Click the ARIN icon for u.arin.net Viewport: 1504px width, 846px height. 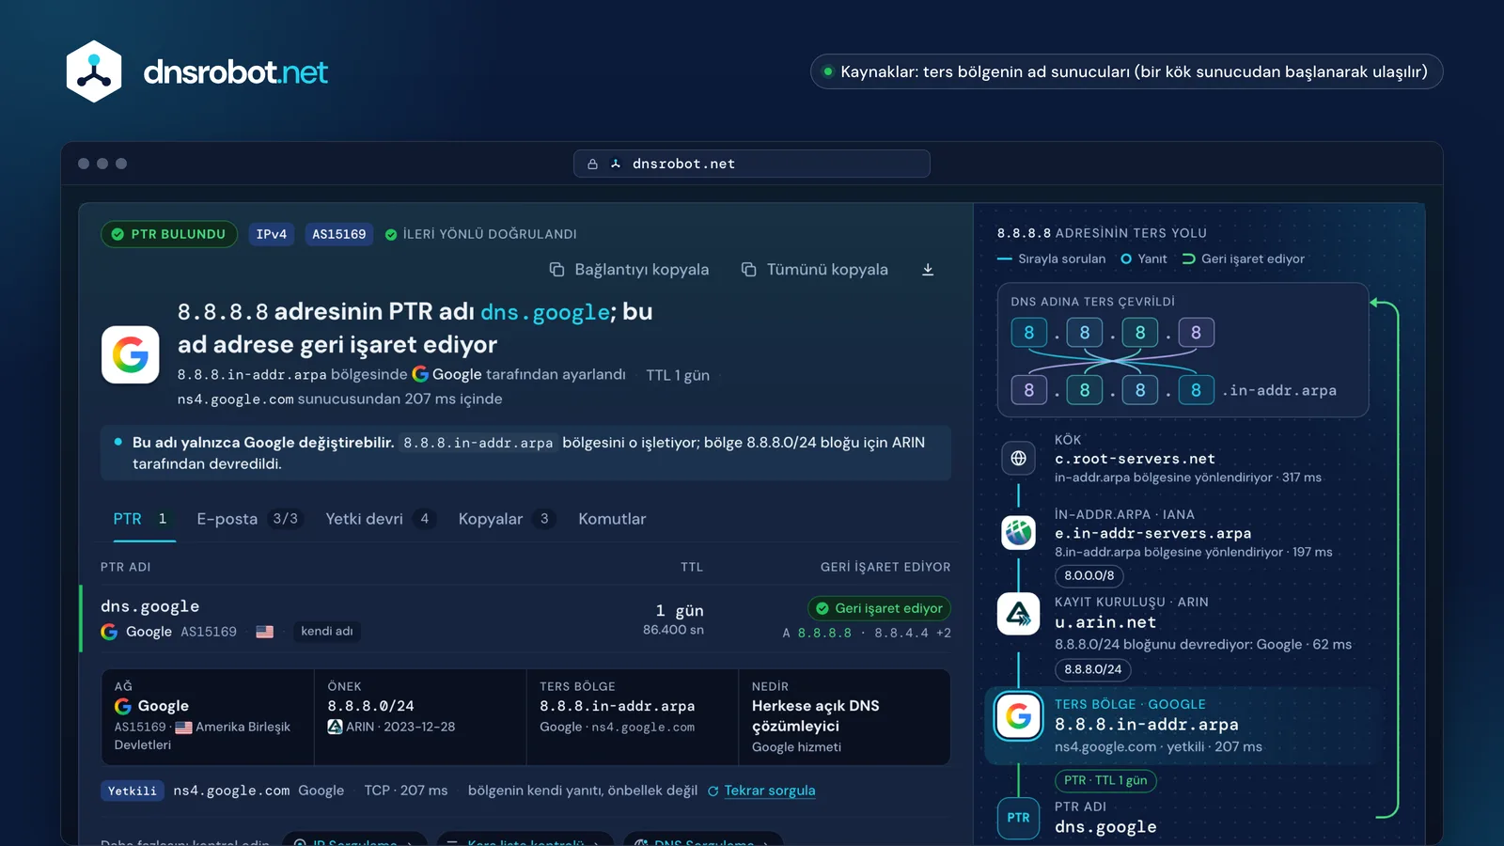tap(1018, 614)
